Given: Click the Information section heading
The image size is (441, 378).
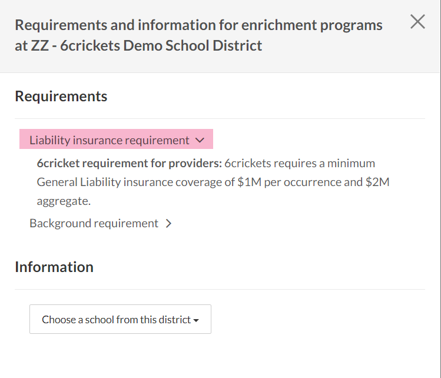Looking at the screenshot, I should click(x=54, y=267).
